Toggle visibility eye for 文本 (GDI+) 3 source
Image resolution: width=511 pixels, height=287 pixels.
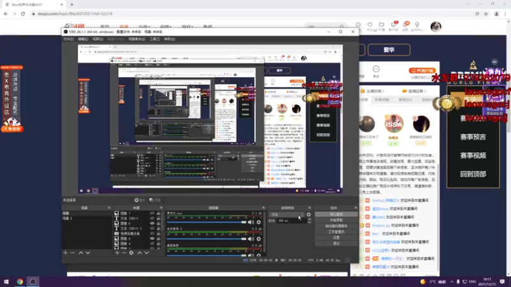click(x=152, y=228)
